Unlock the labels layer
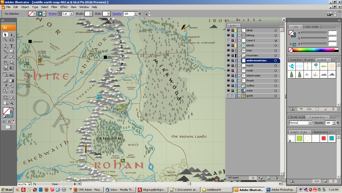The image size is (342, 193). 232,30
